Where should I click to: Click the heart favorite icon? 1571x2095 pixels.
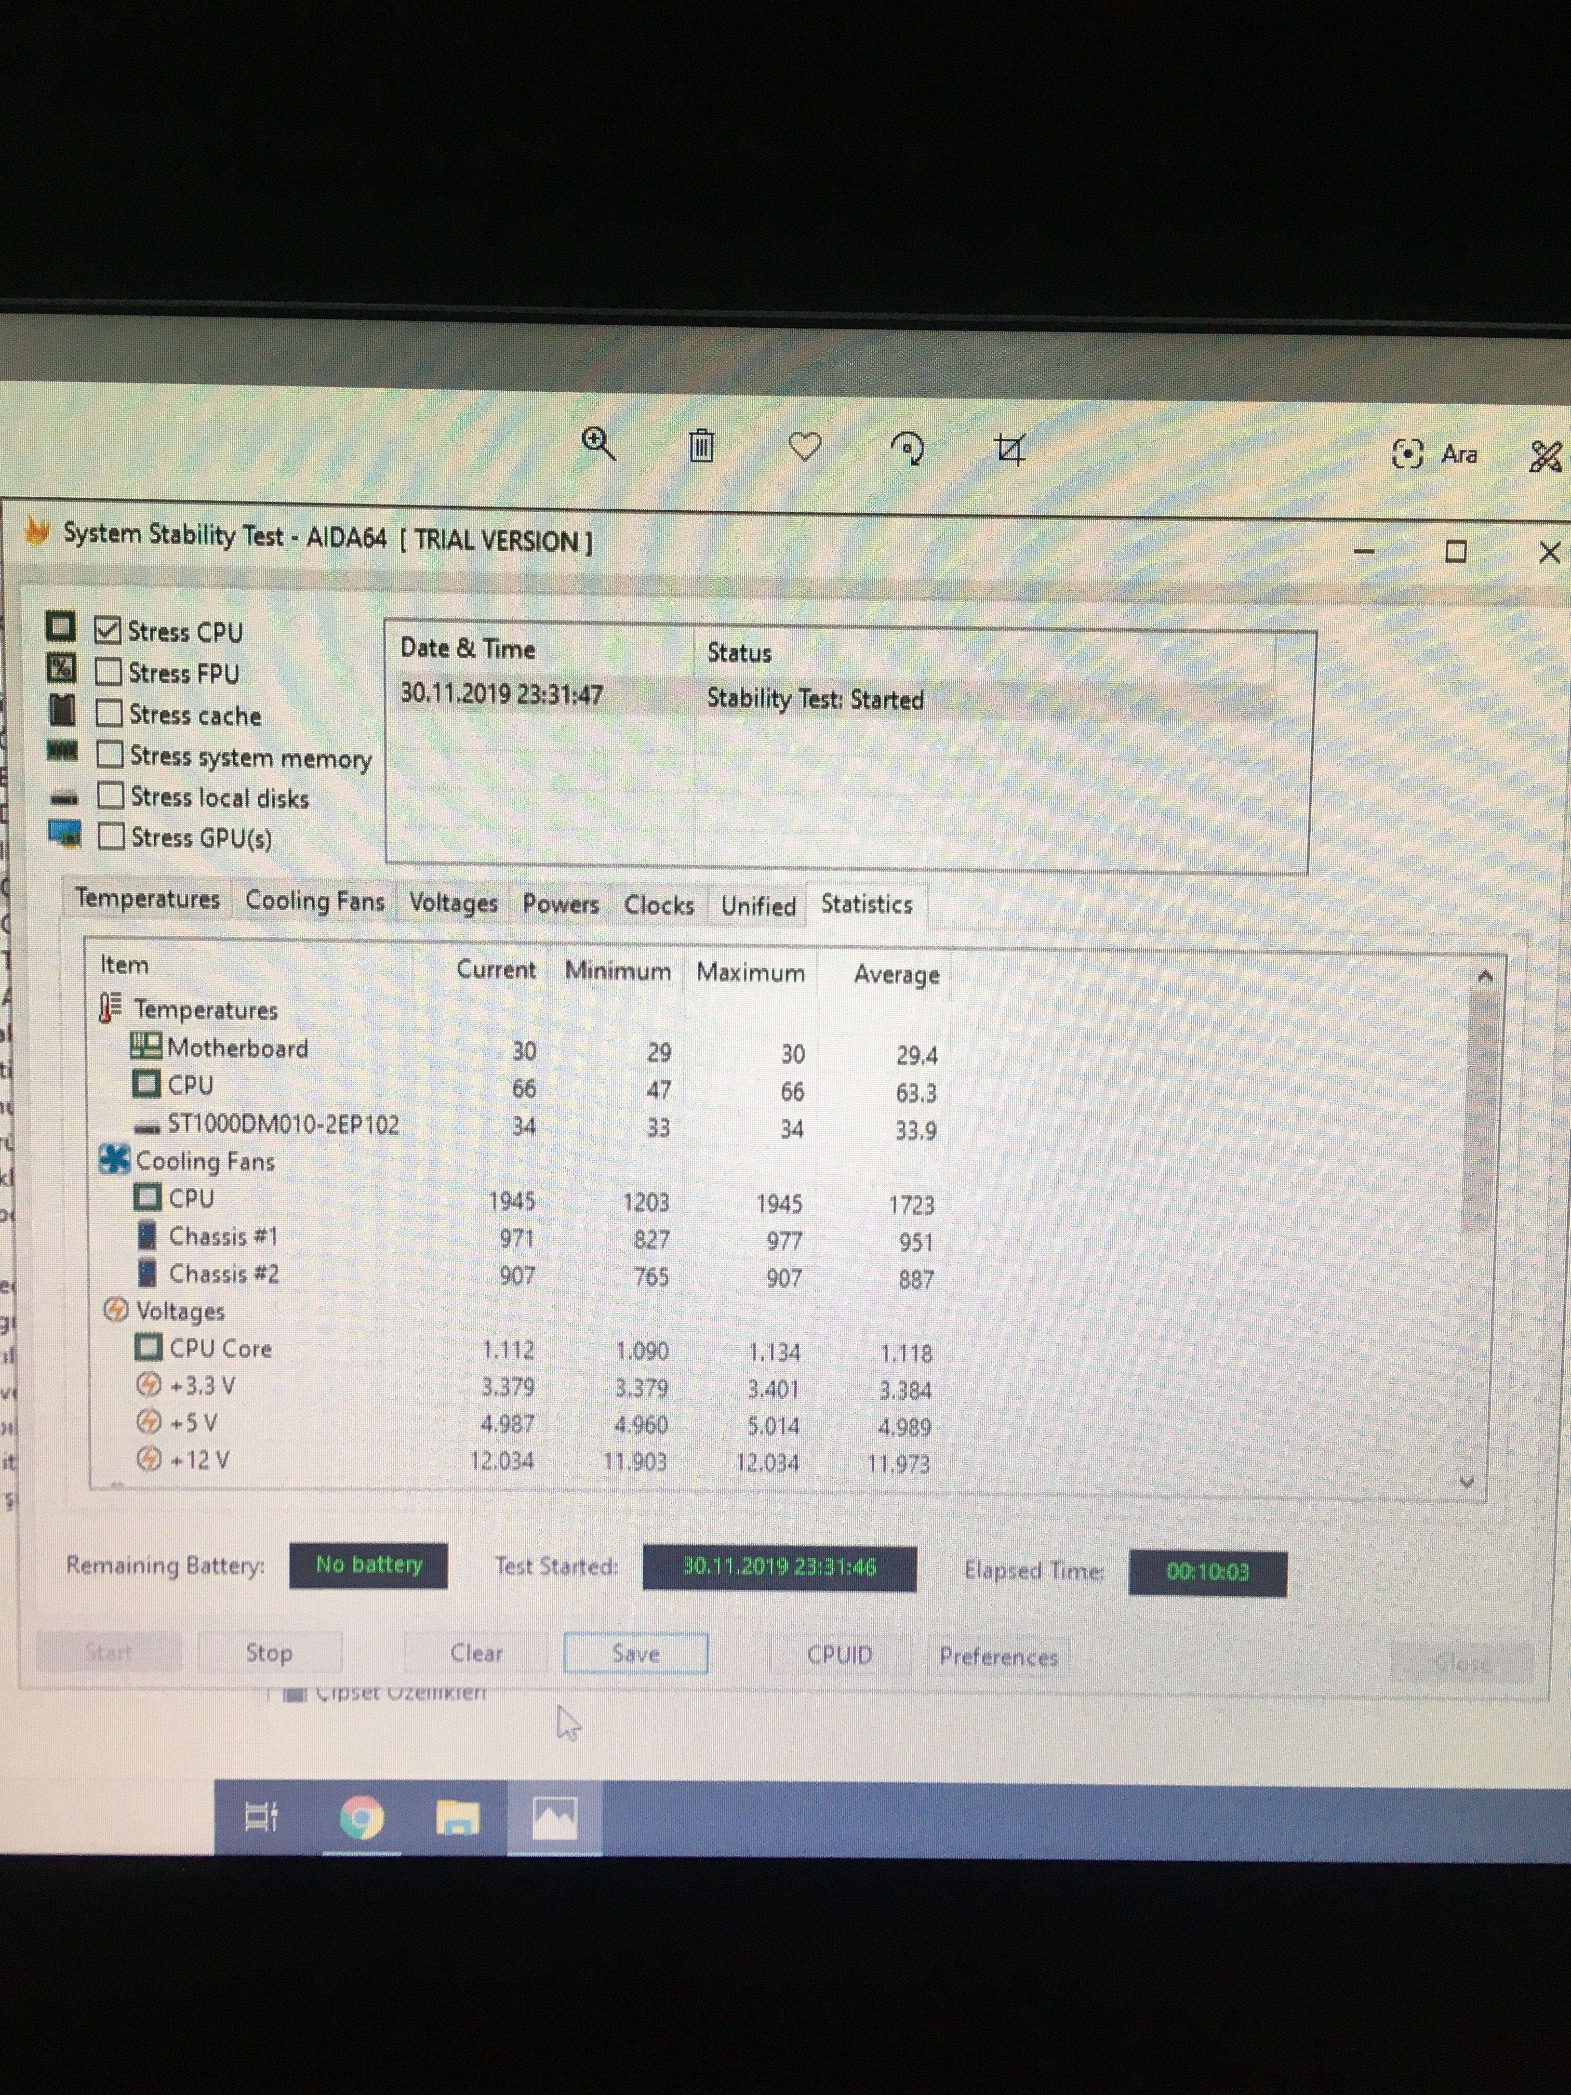pyautogui.click(x=805, y=446)
